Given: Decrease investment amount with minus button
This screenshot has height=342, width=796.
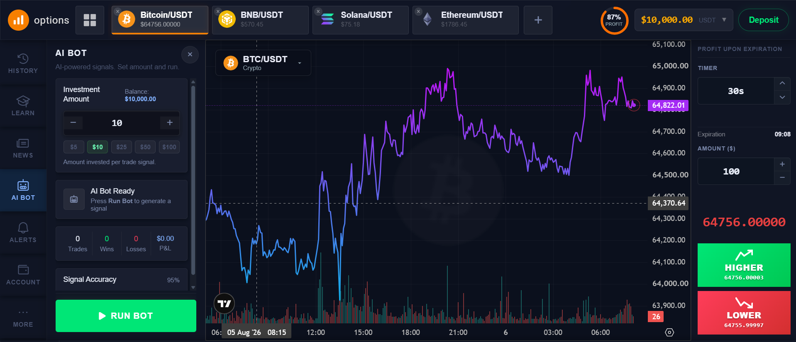Looking at the screenshot, I should (73, 123).
